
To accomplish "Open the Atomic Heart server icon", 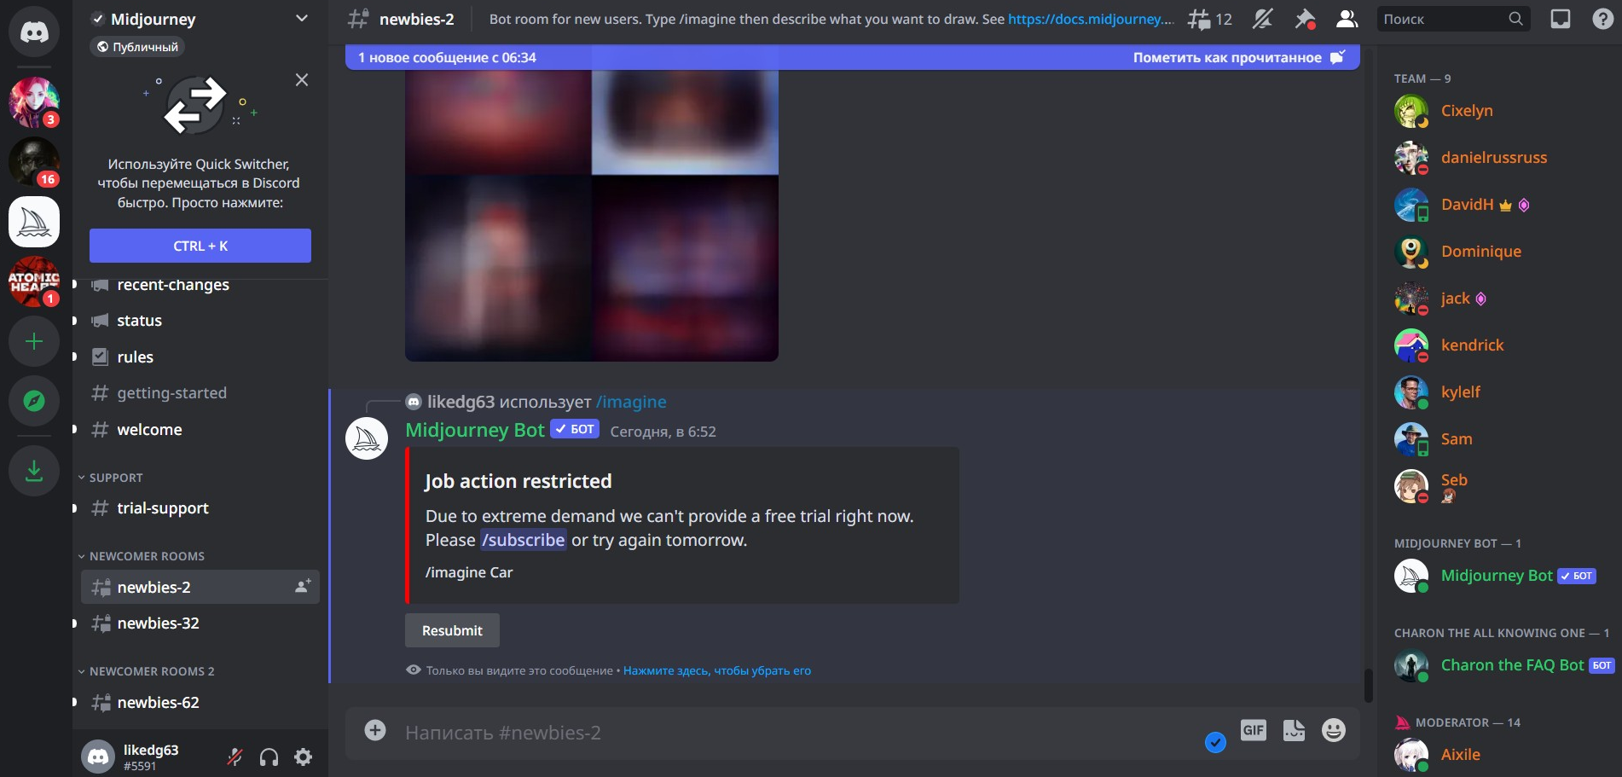I will click(34, 281).
